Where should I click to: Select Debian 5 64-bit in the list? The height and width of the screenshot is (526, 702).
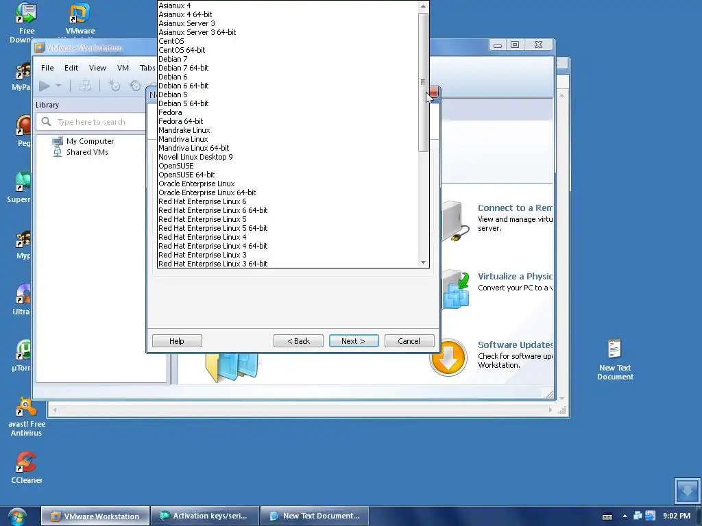(288, 103)
